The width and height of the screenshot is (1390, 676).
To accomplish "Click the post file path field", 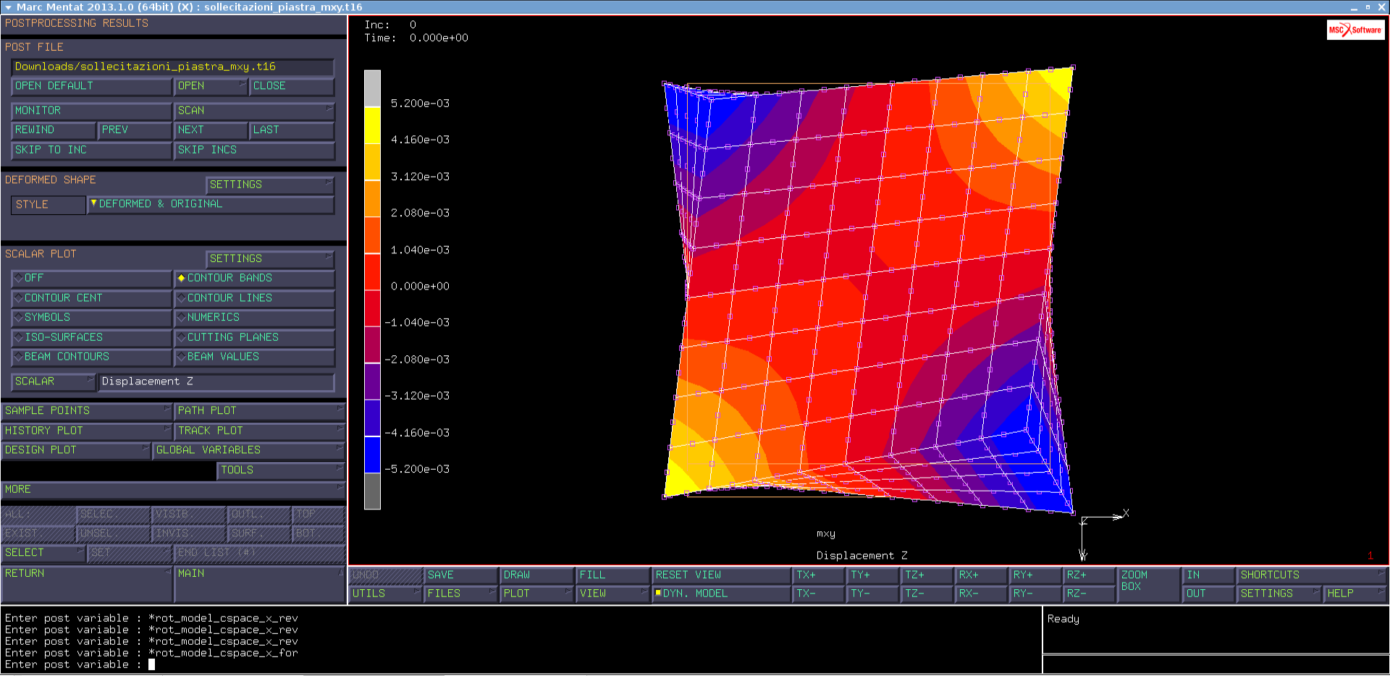I will [172, 67].
